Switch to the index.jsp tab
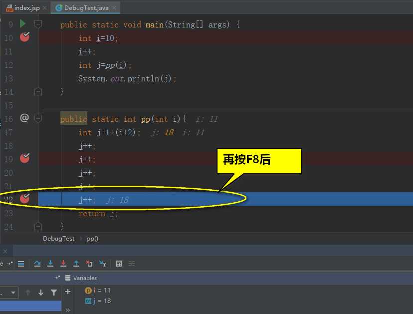The image size is (413, 314). 23,8
